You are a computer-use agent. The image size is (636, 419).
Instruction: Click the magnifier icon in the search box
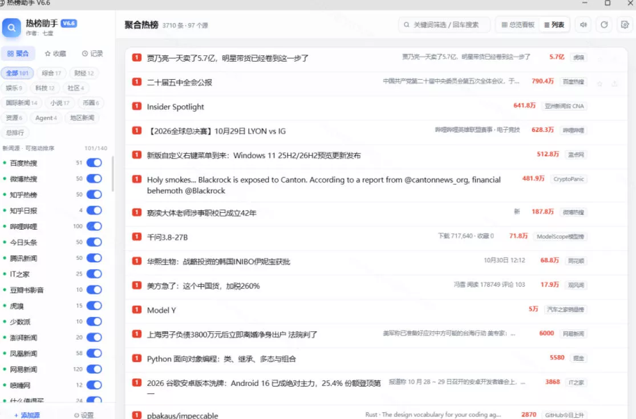pos(407,25)
